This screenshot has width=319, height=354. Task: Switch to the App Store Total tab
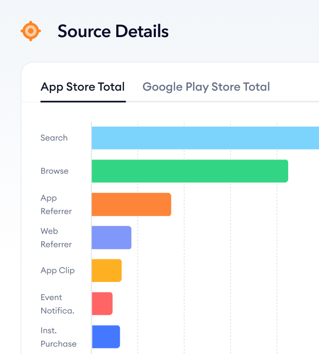click(x=83, y=87)
